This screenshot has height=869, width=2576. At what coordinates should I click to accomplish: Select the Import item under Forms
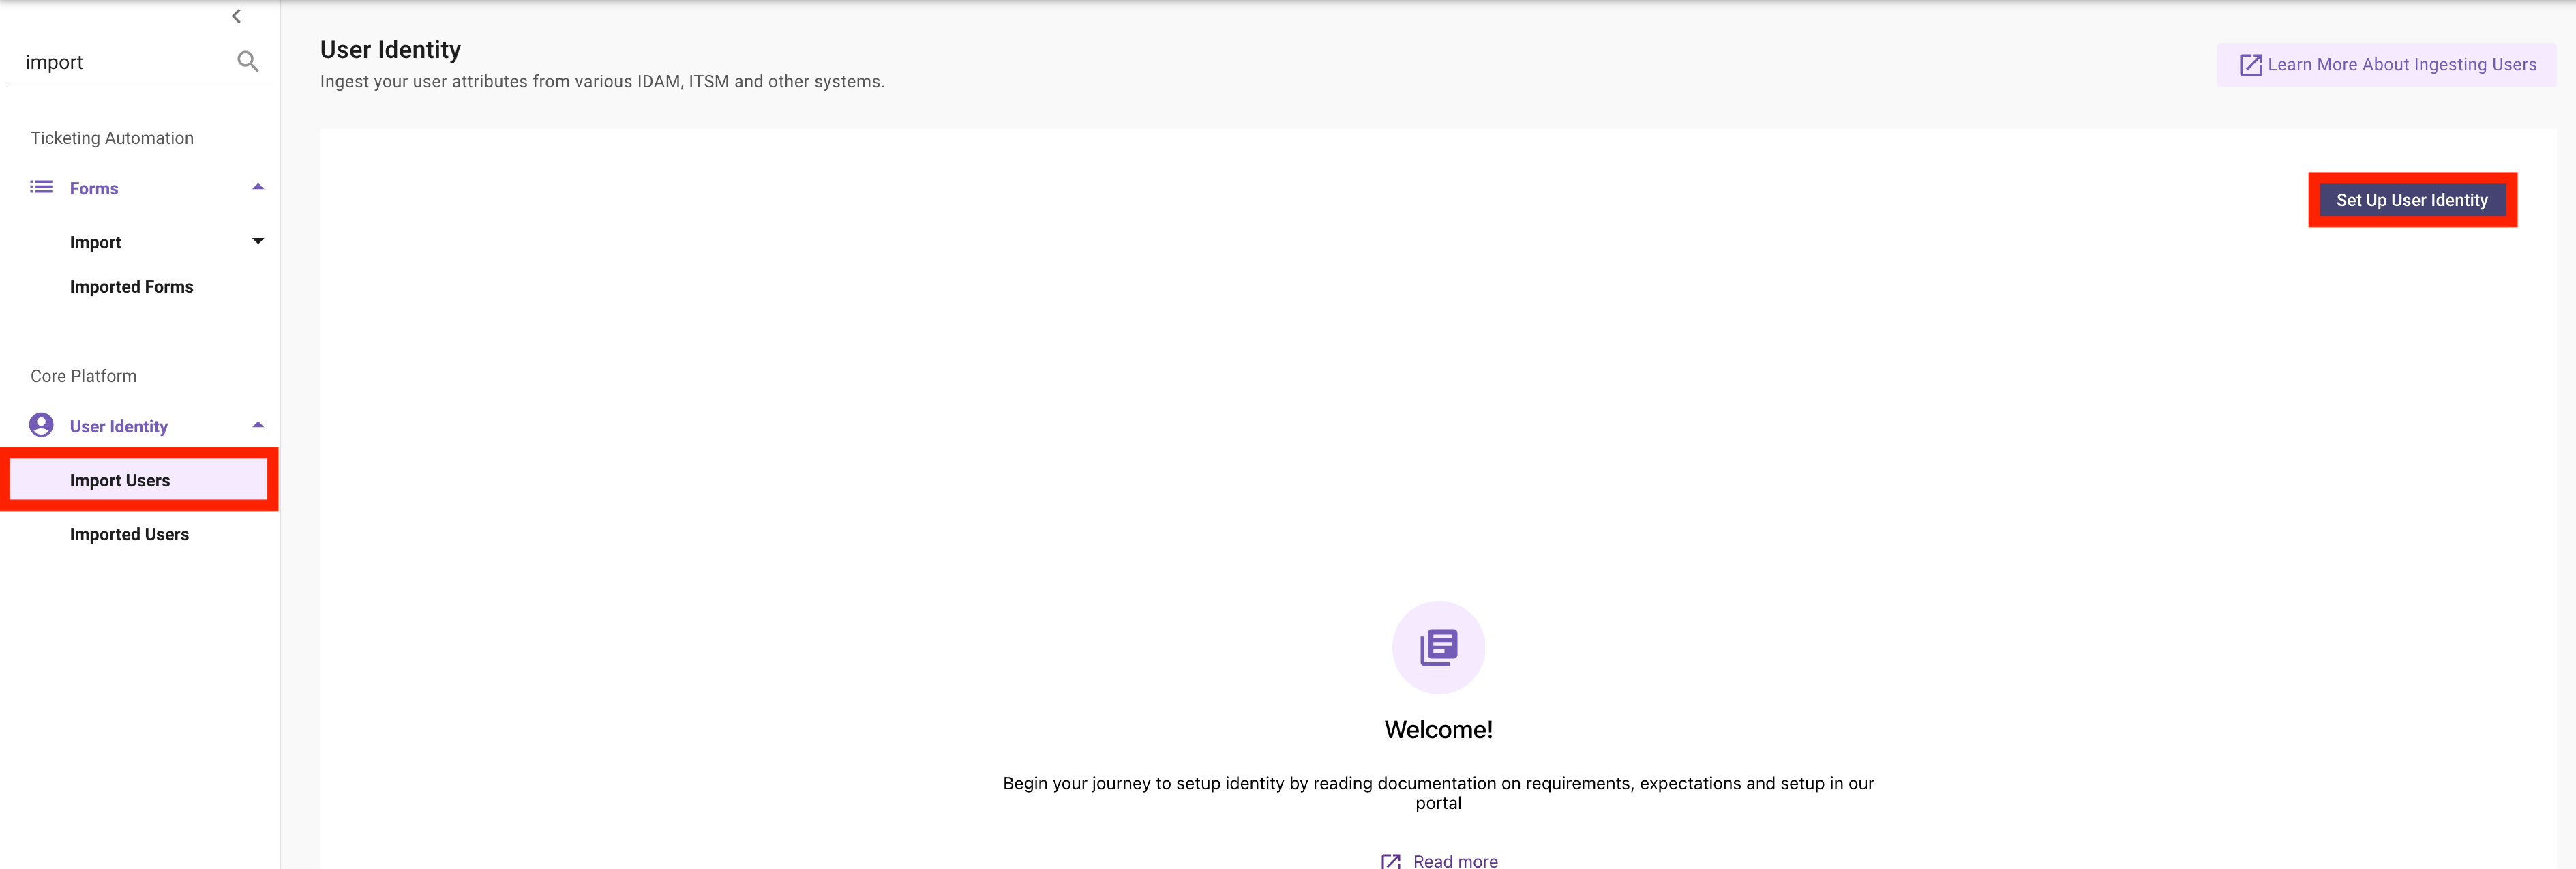pos(96,242)
